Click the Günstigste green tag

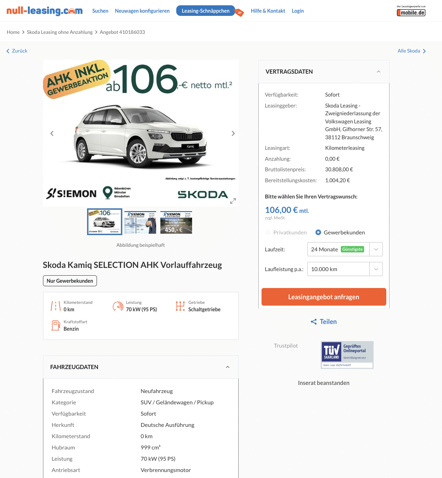(352, 249)
